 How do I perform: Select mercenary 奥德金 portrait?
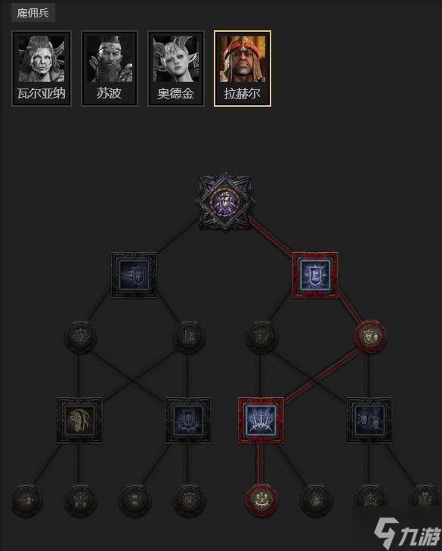(x=176, y=68)
